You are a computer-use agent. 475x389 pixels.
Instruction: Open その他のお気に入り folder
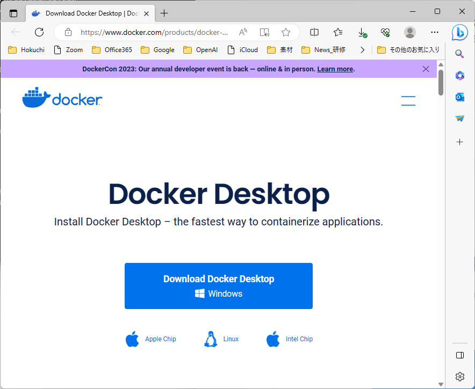pos(408,50)
